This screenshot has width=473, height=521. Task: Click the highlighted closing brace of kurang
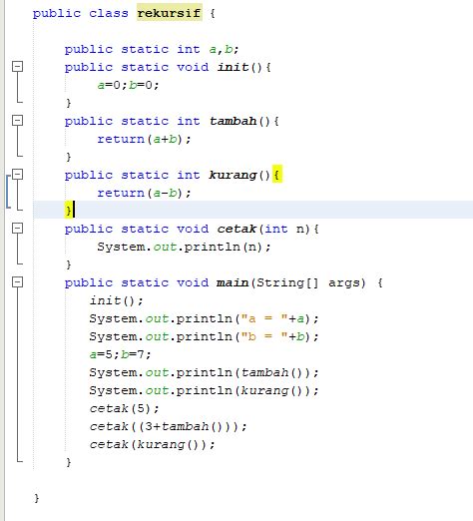(68, 210)
